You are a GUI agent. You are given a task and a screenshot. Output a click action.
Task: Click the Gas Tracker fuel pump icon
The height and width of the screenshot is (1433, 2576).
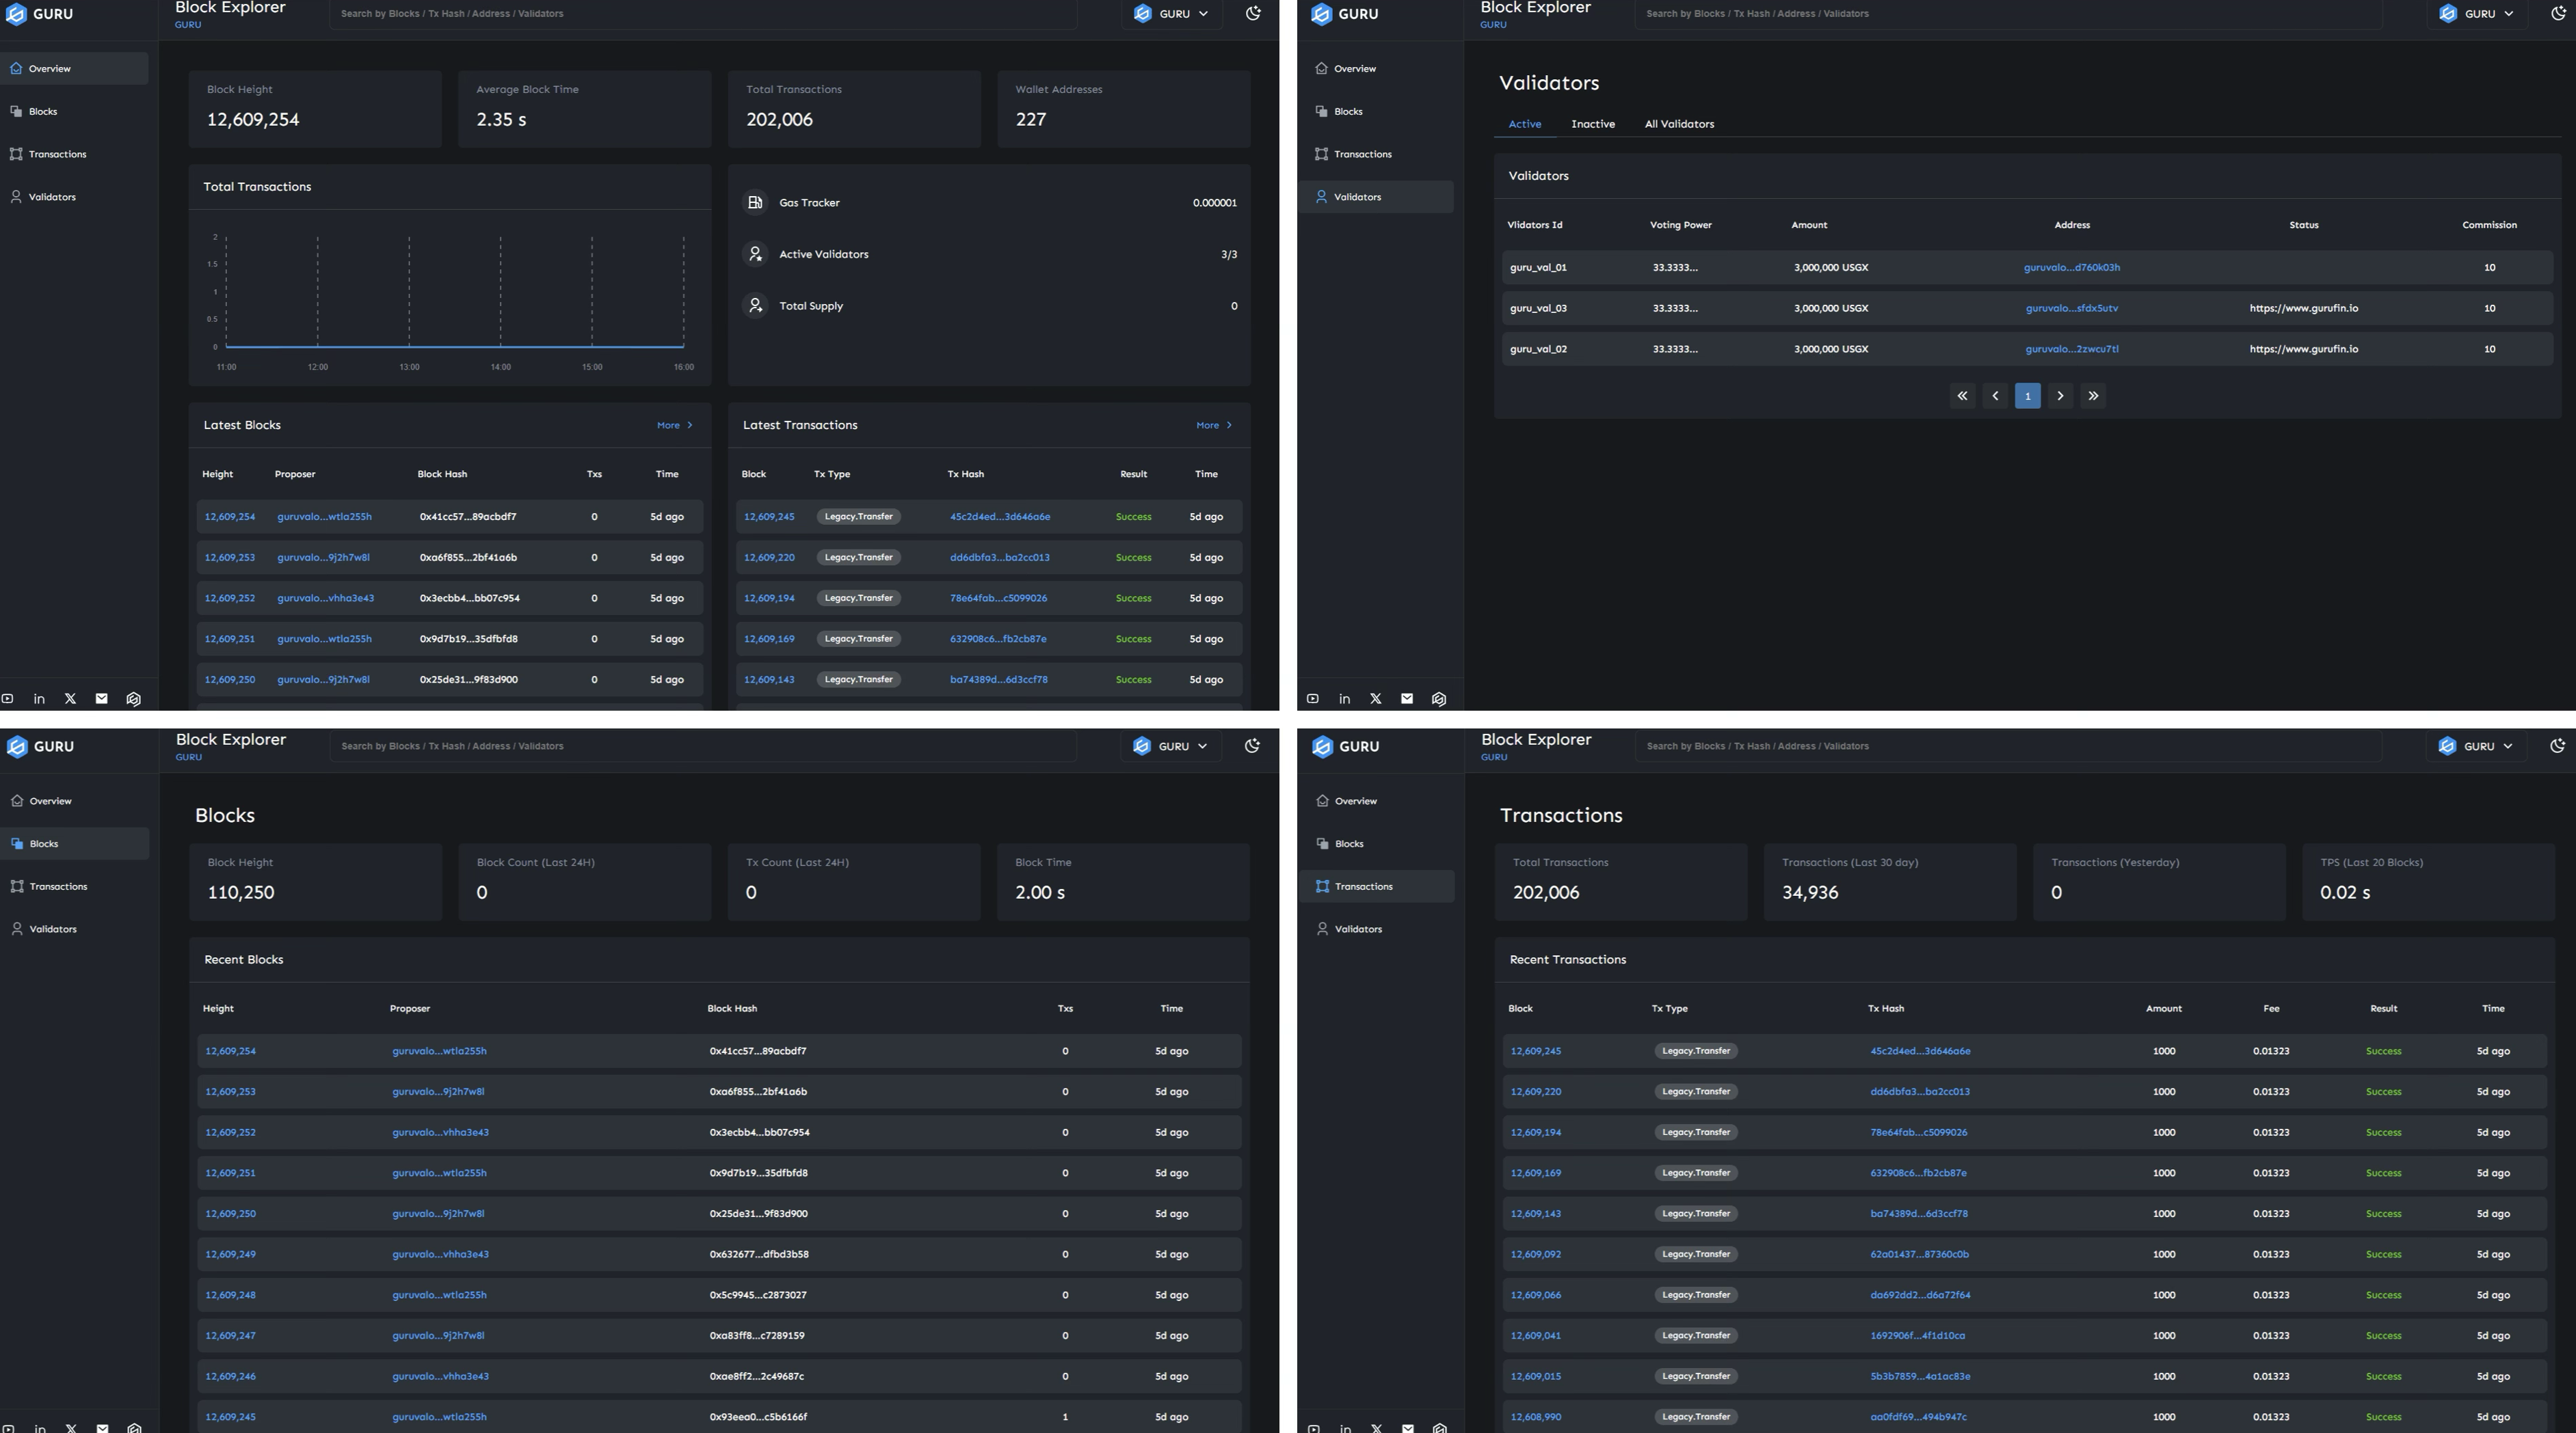pos(755,203)
